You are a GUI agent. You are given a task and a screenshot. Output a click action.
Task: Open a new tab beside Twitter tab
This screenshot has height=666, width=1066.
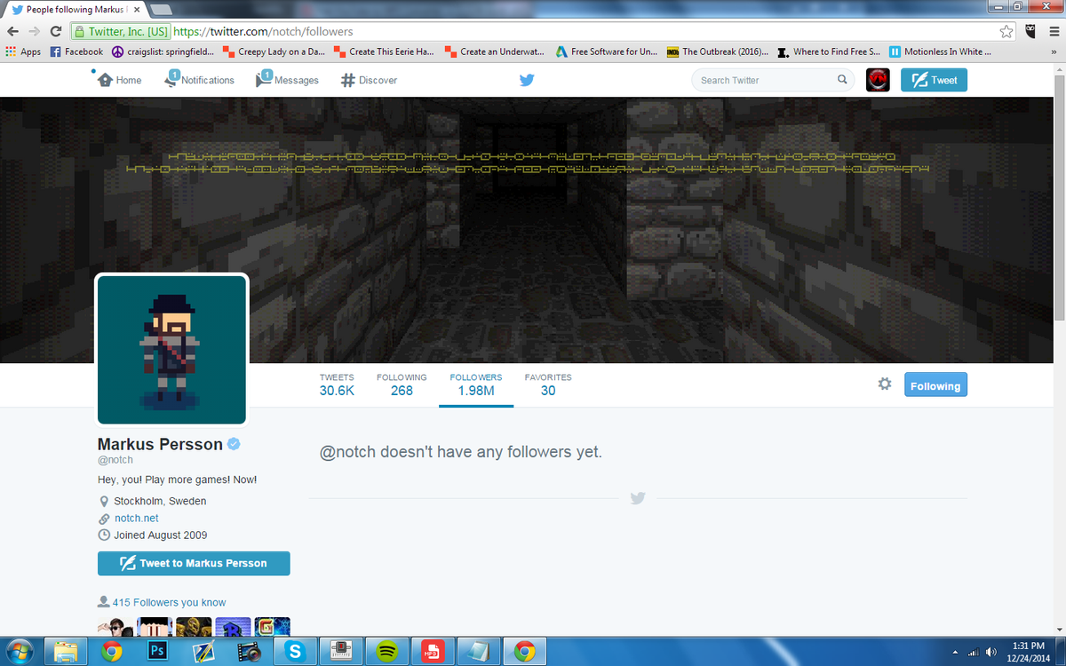pyautogui.click(x=161, y=9)
